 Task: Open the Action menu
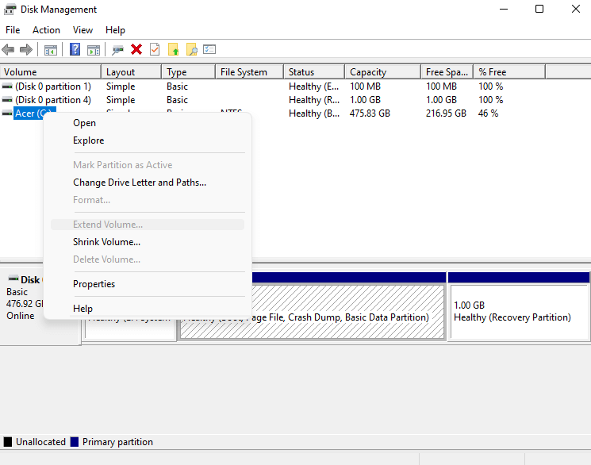[x=46, y=30]
